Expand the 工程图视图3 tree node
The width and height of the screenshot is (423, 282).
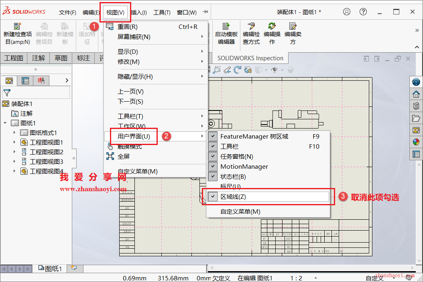(x=14, y=161)
